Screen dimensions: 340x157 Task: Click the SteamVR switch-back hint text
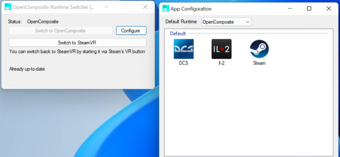tap(77, 52)
